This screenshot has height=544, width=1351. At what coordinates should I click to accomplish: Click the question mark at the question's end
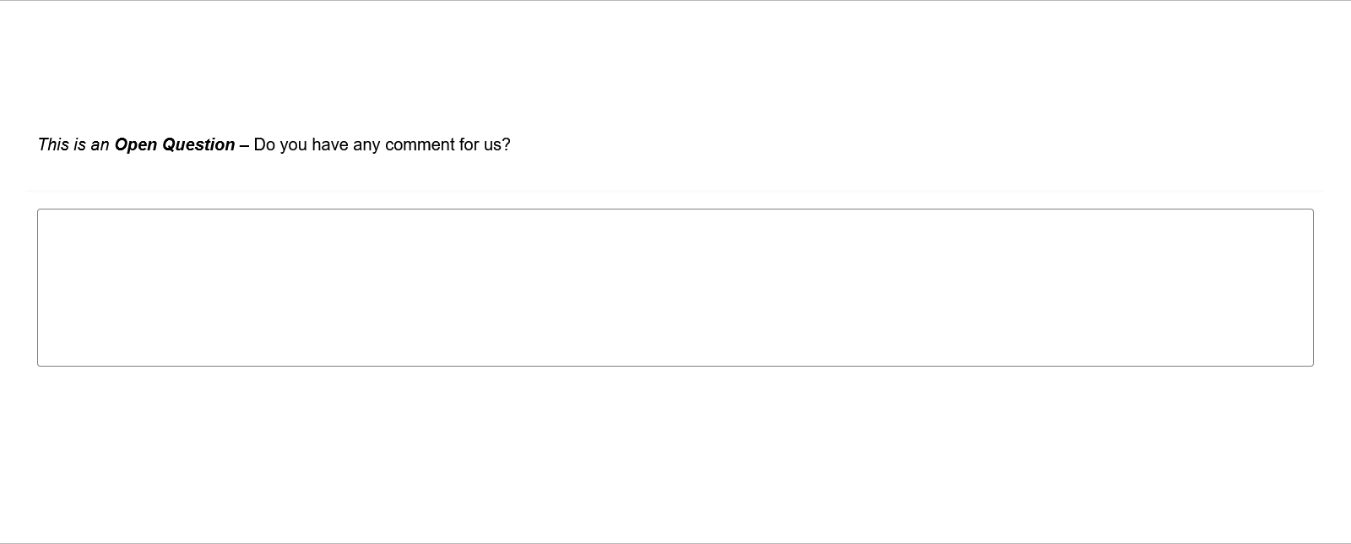(x=507, y=144)
